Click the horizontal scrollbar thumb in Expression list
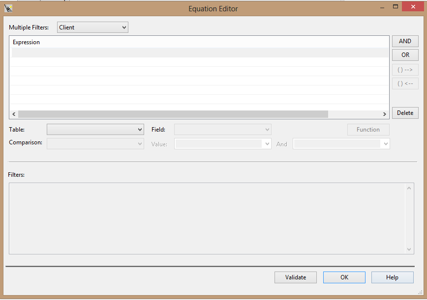Viewport: 427px width, 300px height. [172, 114]
